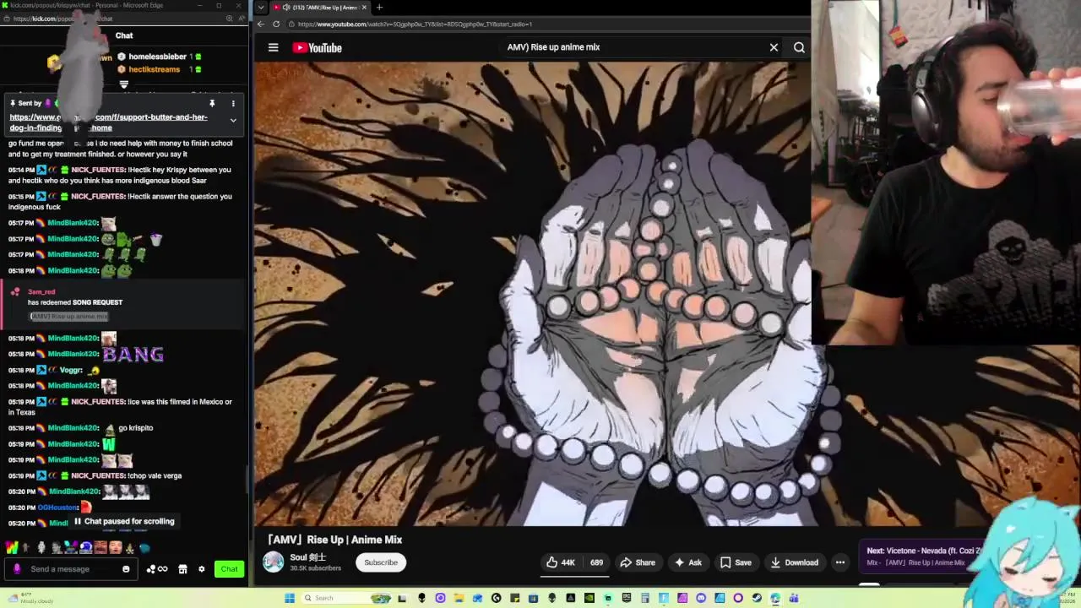
Task: Dislike the video showing 689
Action: point(595,562)
